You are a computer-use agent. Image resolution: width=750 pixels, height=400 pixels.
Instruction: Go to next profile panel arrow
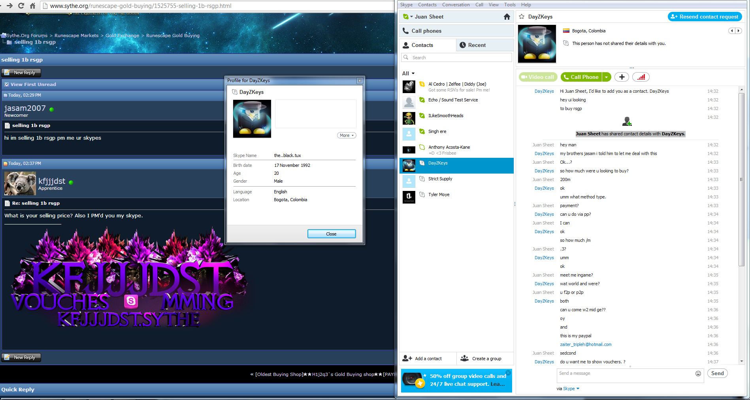click(x=738, y=31)
